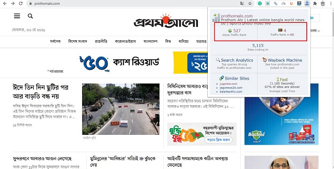Open the বাংলাদেশ section

tap(151, 41)
